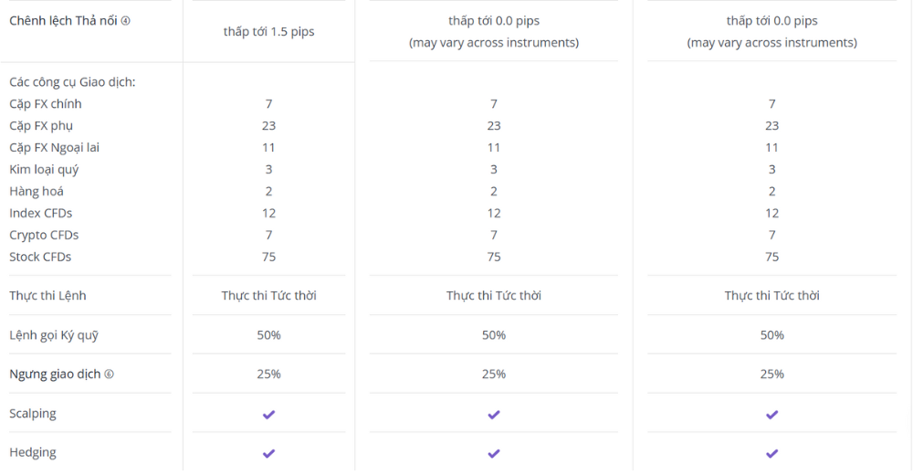
Task: Click Hedging checkmark in last column
Action: tap(771, 453)
